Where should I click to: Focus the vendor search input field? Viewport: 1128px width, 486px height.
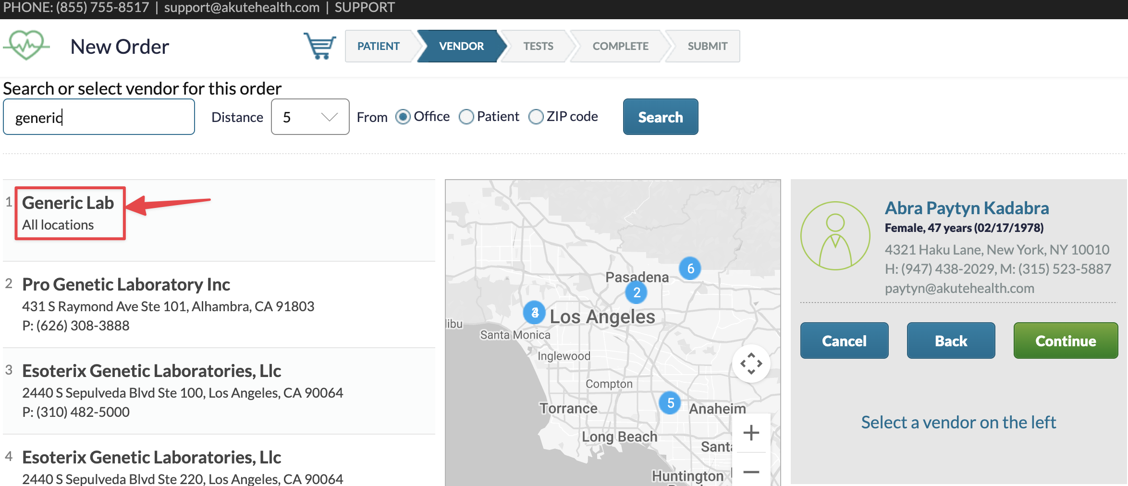tap(99, 117)
